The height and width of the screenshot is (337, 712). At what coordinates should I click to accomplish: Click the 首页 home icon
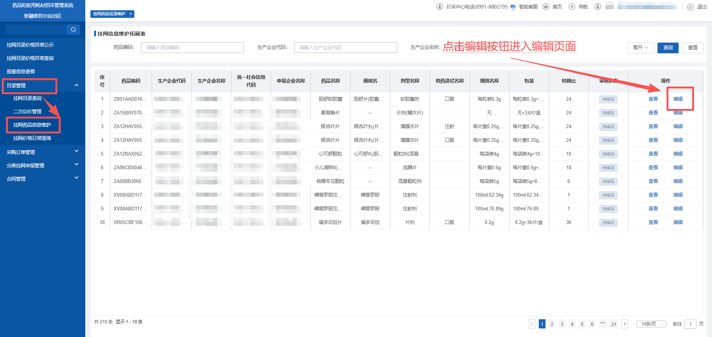(546, 7)
